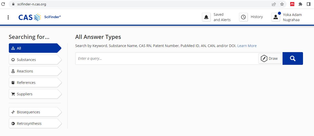Screen dimensions: 314x136
Task: Follow the Learn More link
Action: 247,46
